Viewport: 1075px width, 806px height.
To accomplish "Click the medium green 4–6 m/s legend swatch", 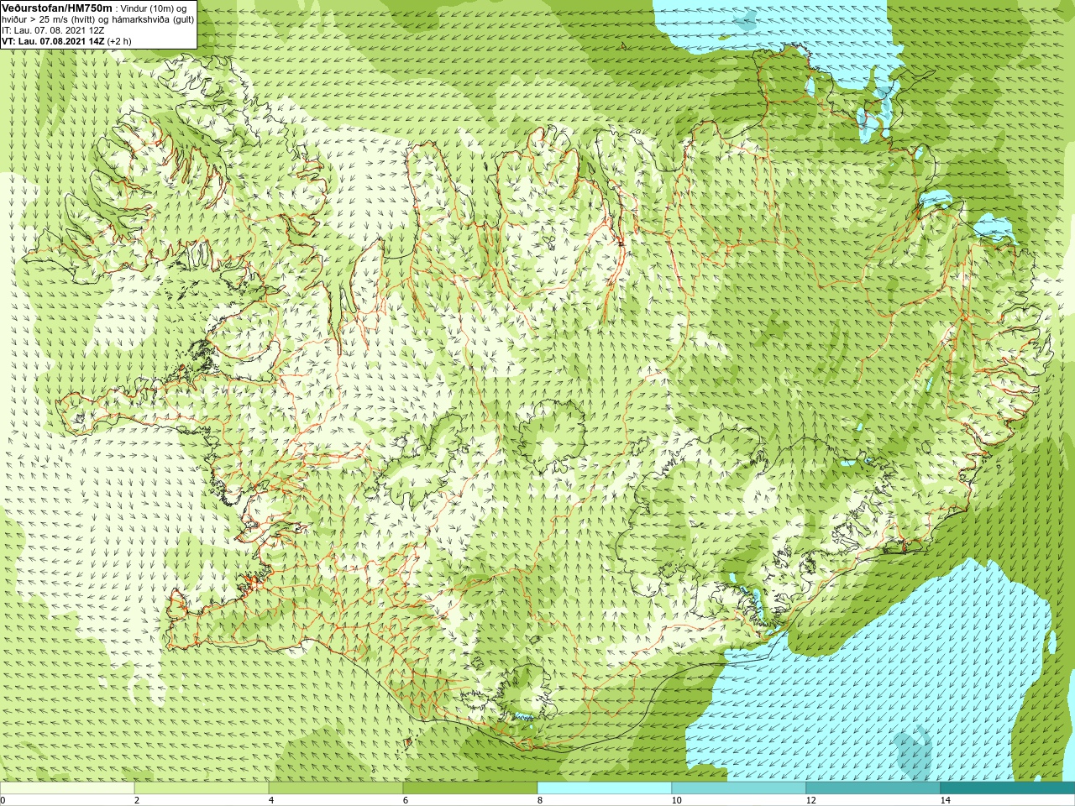I will coord(336,788).
